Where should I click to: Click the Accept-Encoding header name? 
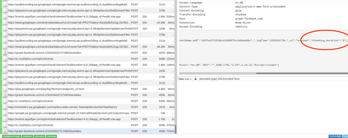click(191, 27)
